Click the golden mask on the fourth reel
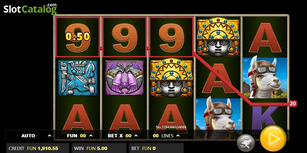The width and height of the screenshot is (307, 153). [x=218, y=37]
